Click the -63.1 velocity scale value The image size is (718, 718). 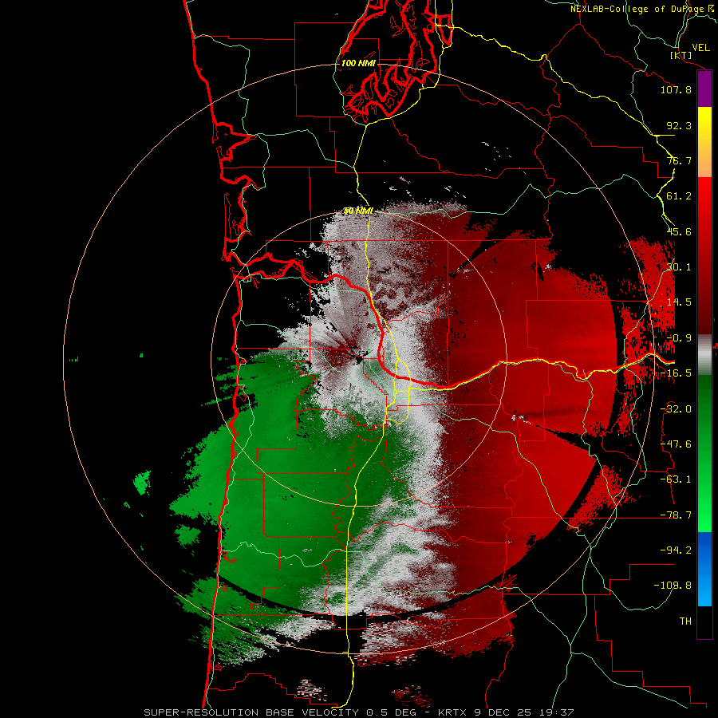676,479
